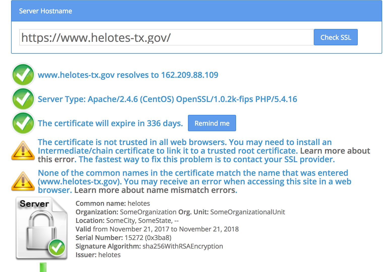Click 'www.helotes-tx.gov resolves to 162.209.88.109' text
The image size is (391, 272).
point(128,75)
